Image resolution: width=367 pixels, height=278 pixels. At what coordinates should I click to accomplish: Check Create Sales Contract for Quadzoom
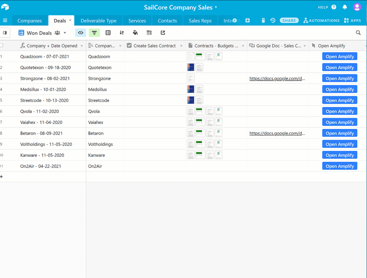155,56
